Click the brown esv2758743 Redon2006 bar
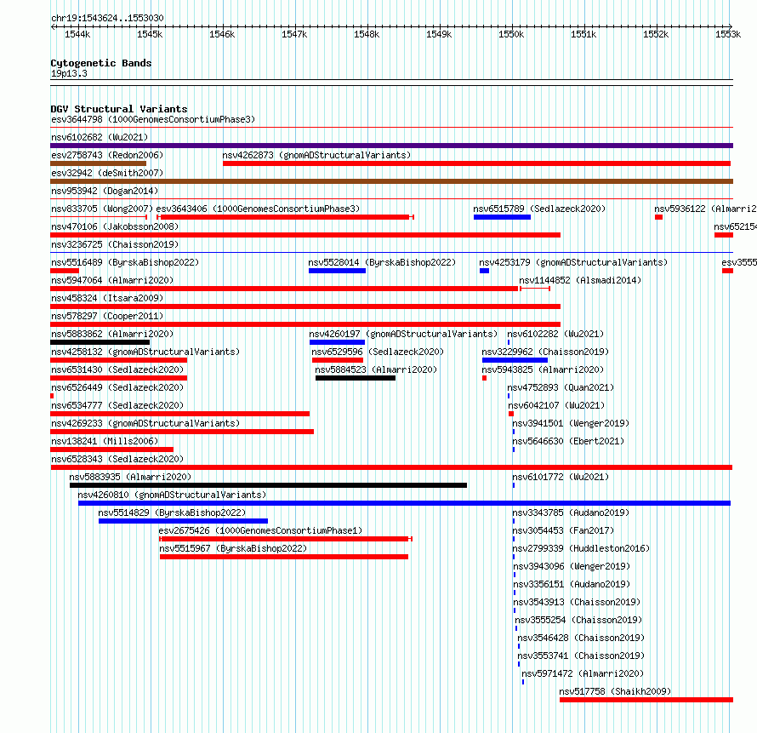Image resolution: width=757 pixels, height=733 pixels. point(98,163)
